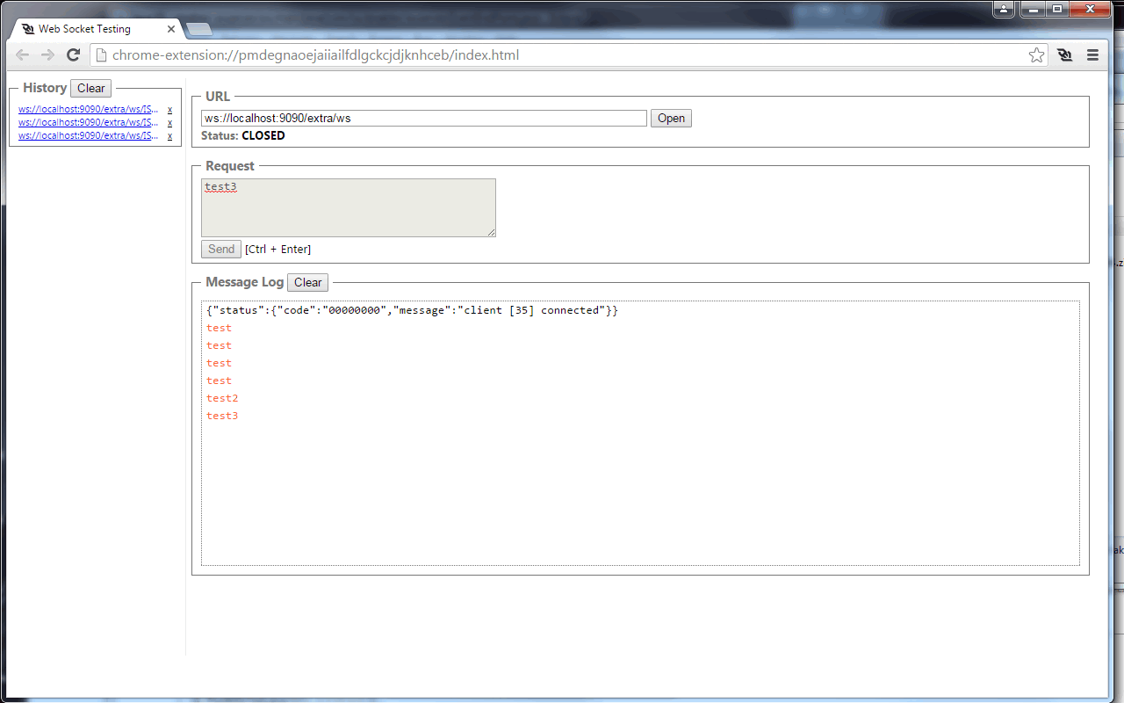1124x703 pixels.
Task: Click the WebSocket extension icon near address bar
Action: click(1064, 54)
